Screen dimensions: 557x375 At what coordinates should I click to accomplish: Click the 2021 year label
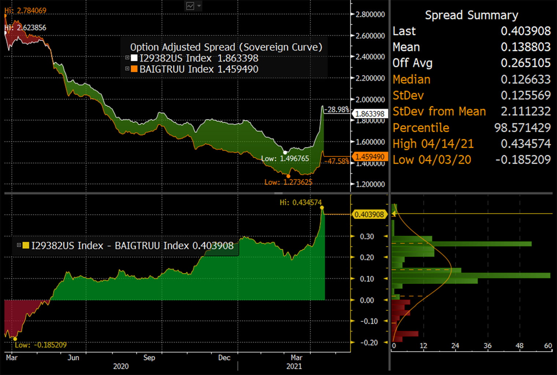tap(294, 367)
